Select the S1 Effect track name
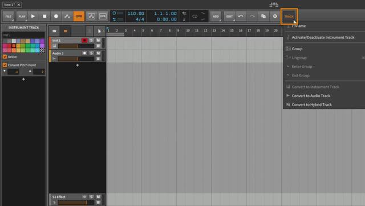The image size is (365, 206). click(59, 197)
